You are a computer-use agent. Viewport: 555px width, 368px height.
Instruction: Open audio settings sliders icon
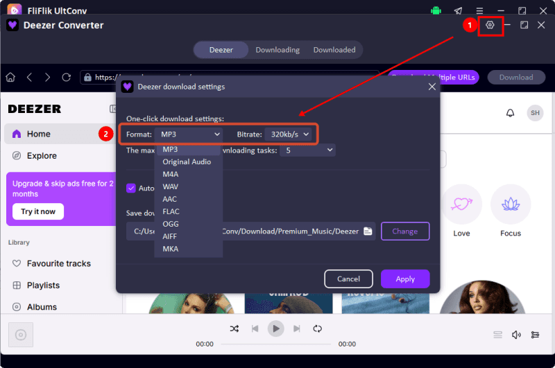tap(535, 335)
